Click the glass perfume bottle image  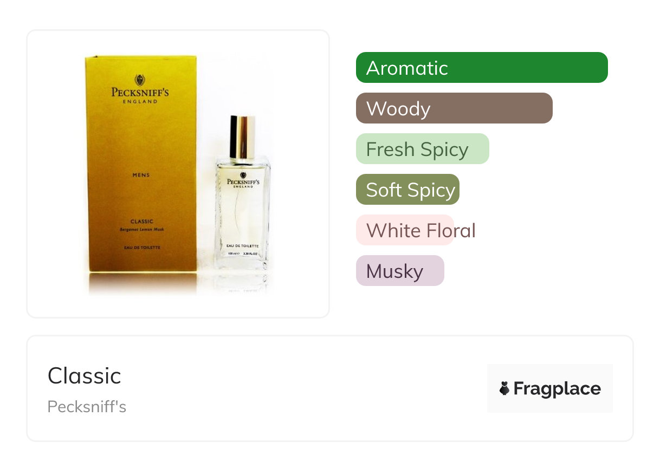(242, 192)
